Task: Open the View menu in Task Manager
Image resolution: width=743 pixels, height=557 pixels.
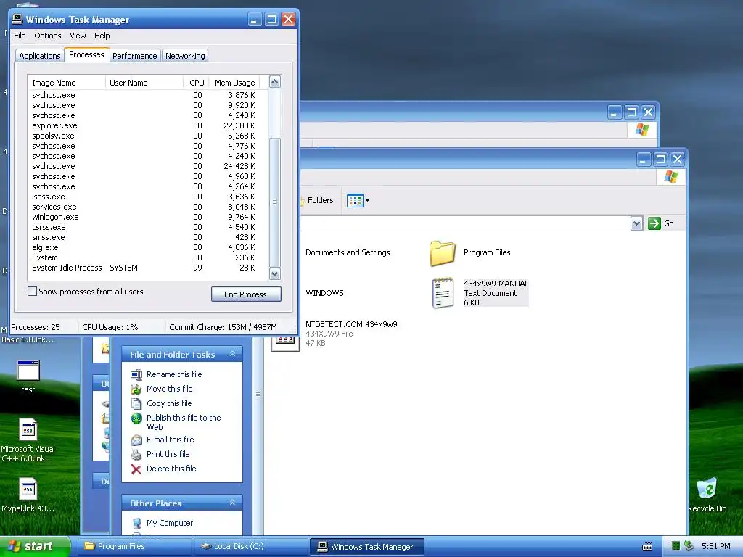Action: pyautogui.click(x=78, y=36)
